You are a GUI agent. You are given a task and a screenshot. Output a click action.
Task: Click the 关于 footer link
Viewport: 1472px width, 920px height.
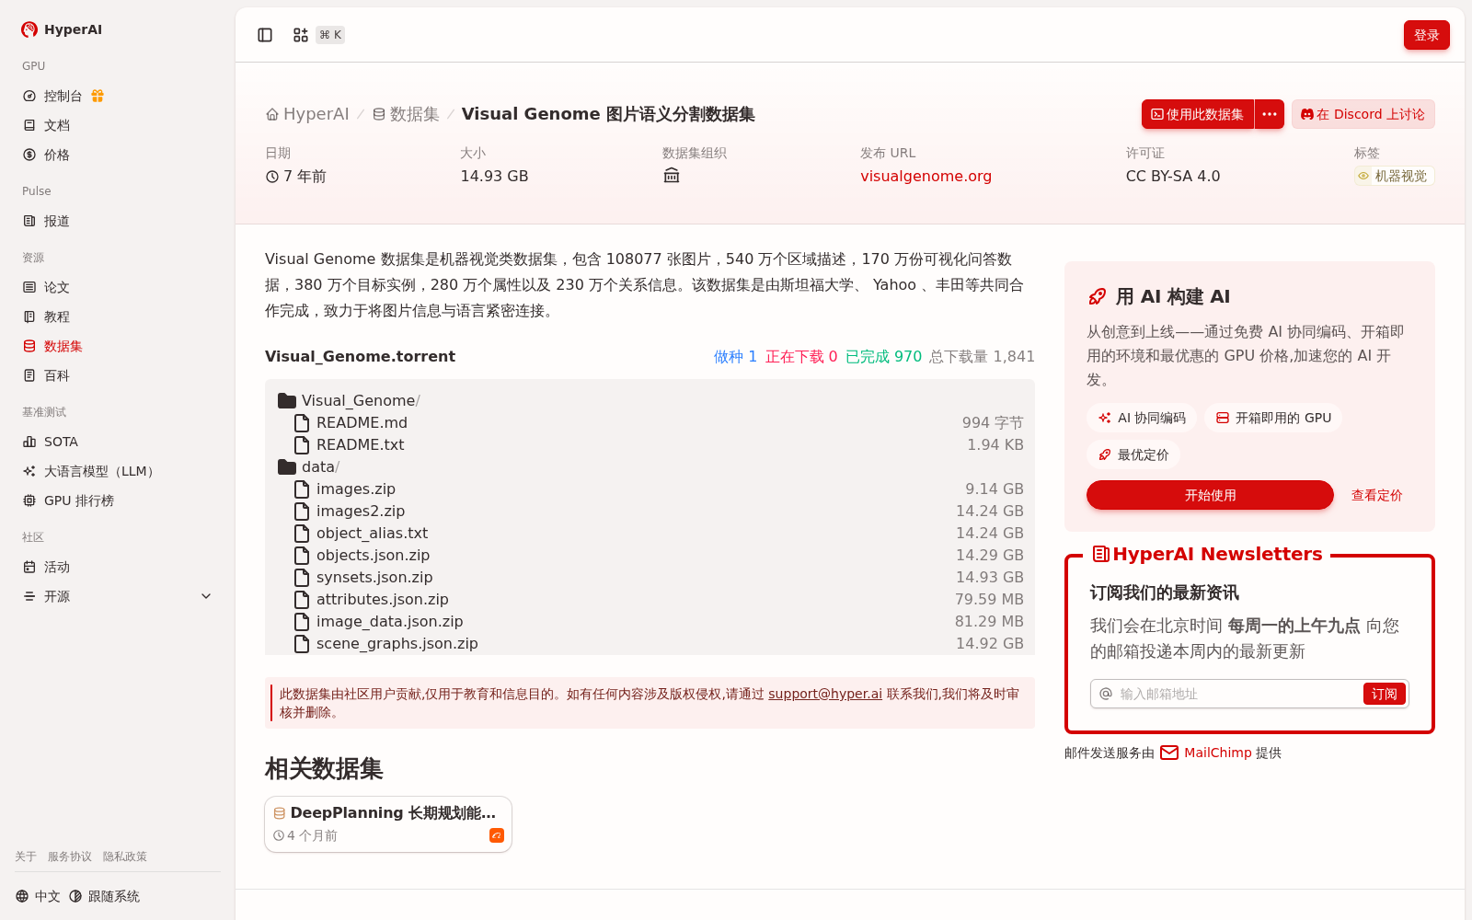click(x=26, y=857)
